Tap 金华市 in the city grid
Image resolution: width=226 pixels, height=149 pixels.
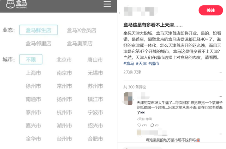pos(33,139)
